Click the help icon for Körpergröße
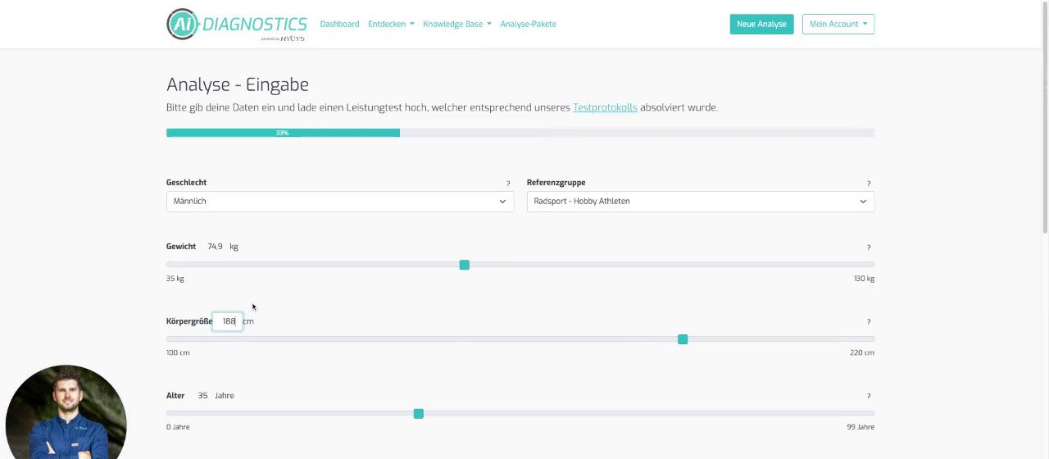 pyautogui.click(x=869, y=322)
